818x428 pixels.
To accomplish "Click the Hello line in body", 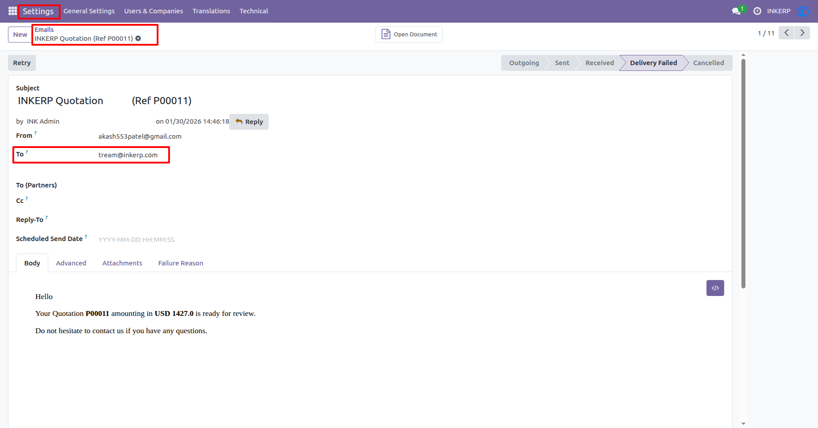I will (44, 296).
